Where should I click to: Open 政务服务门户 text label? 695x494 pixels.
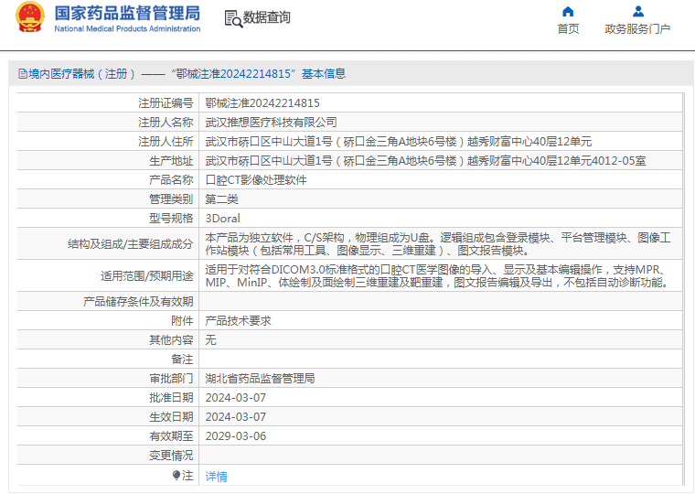(637, 29)
